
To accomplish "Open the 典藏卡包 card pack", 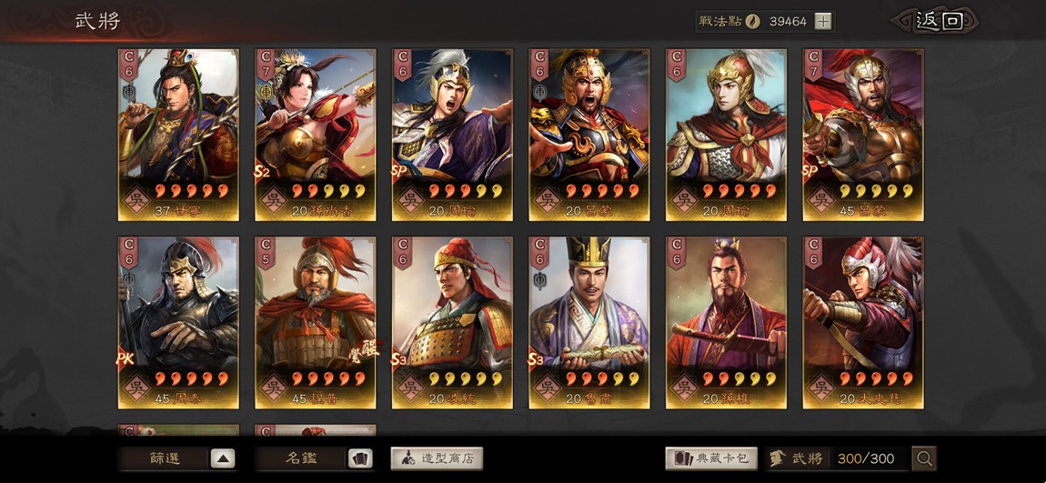I will (711, 458).
